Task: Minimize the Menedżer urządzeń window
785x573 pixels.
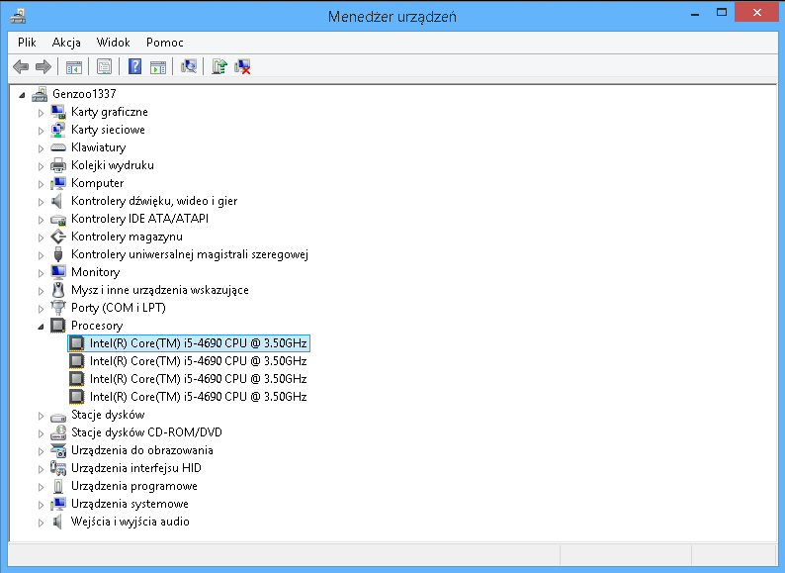Action: coord(695,14)
